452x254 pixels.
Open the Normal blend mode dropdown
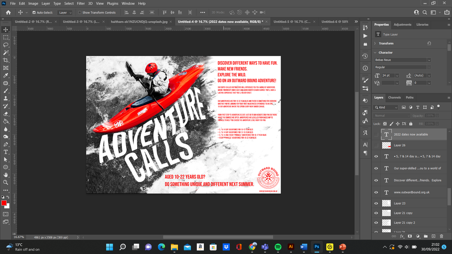[x=392, y=116]
